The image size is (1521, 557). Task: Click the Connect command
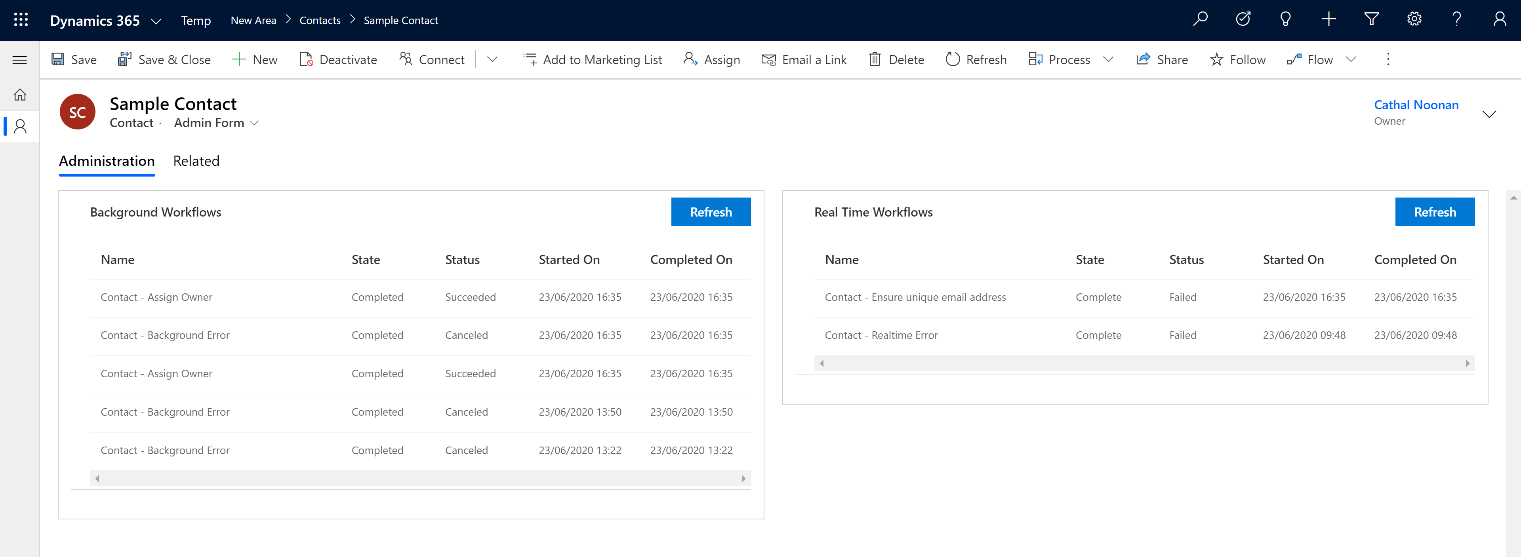point(432,60)
